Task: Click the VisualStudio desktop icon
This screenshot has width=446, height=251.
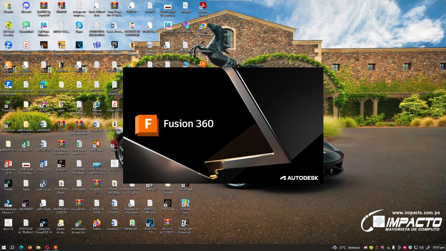Action: tap(185, 27)
